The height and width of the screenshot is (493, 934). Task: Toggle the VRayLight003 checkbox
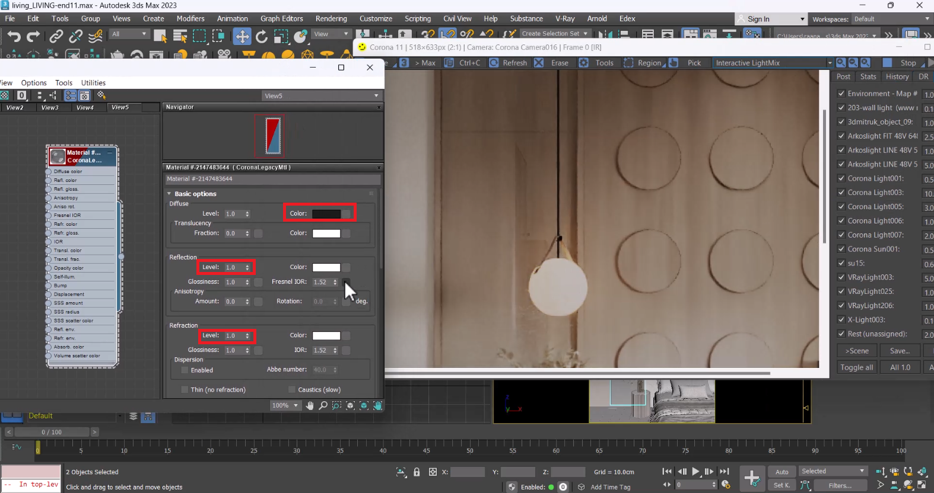841,277
